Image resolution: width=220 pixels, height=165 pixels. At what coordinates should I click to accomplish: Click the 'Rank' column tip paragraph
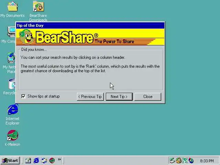[90, 68]
